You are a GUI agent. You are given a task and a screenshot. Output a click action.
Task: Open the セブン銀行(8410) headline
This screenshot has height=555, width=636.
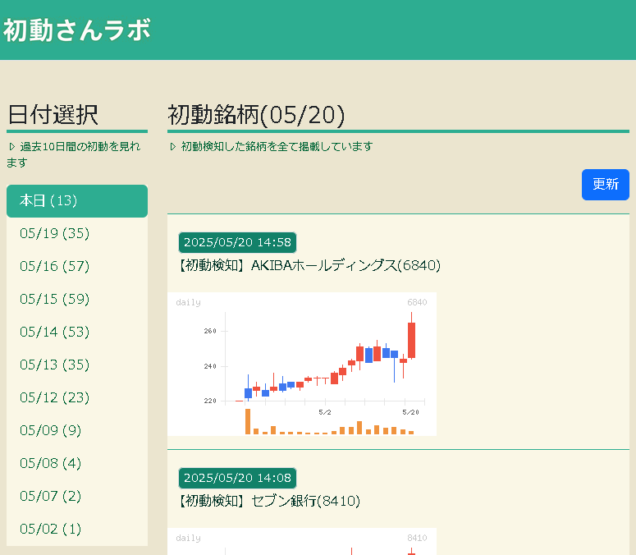click(270, 501)
